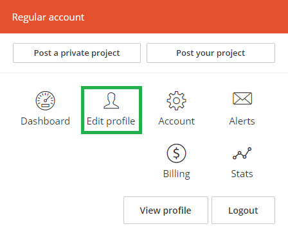The height and width of the screenshot is (233, 288).
Task: Select the Billing dollar coin icon
Action: pyautogui.click(x=176, y=153)
